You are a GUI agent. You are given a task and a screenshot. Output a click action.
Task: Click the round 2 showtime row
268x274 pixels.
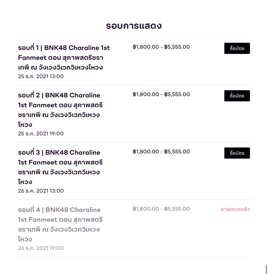[x=134, y=114]
